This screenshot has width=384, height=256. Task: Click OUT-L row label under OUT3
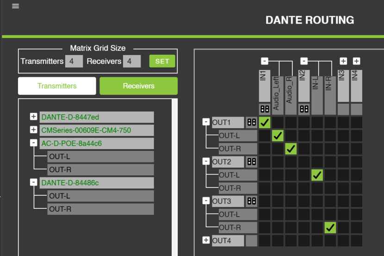tap(238, 214)
